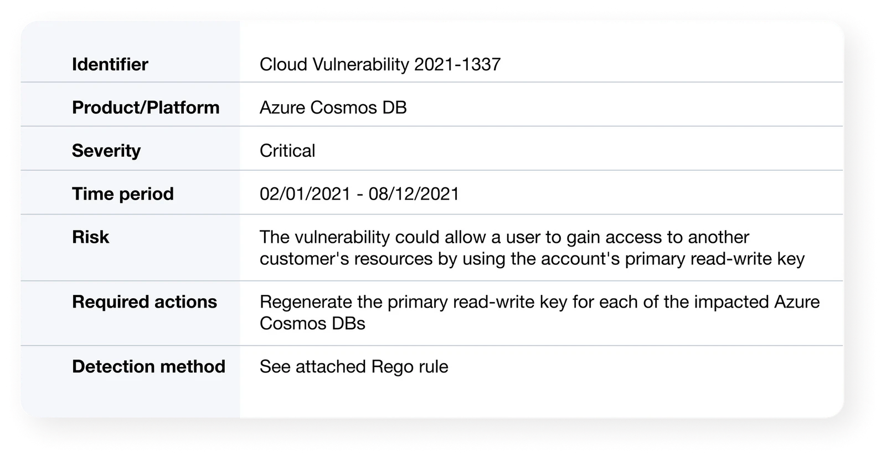The height and width of the screenshot is (460, 886).
Task: Click the end date 08/12/2021
Action: point(414,194)
